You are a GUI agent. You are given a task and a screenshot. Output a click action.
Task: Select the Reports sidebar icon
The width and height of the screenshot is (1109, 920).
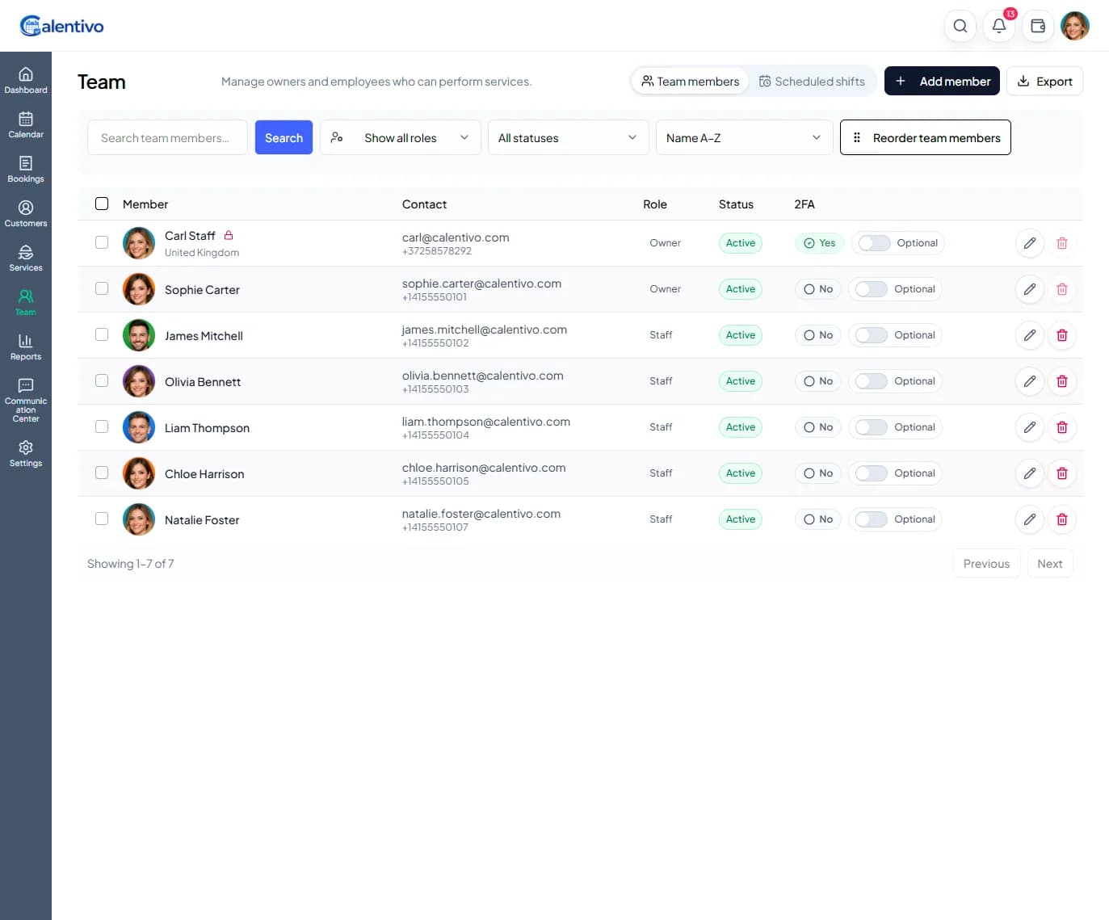[26, 346]
